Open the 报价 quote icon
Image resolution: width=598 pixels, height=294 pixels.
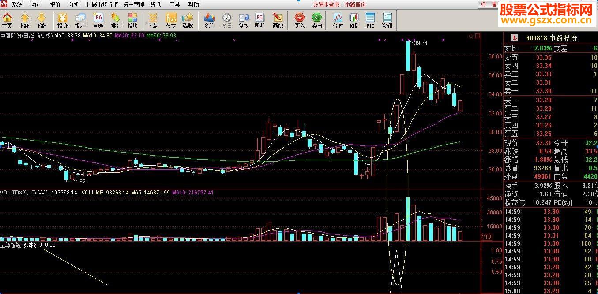[x=62, y=20]
